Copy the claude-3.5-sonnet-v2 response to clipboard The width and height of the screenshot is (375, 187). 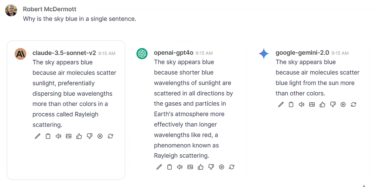48,136
